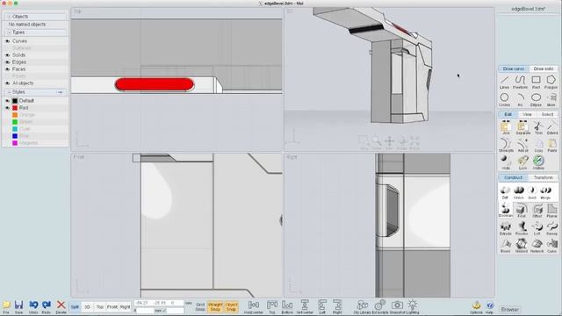Switch to Transform tab
The height and width of the screenshot is (316, 562).
click(543, 177)
